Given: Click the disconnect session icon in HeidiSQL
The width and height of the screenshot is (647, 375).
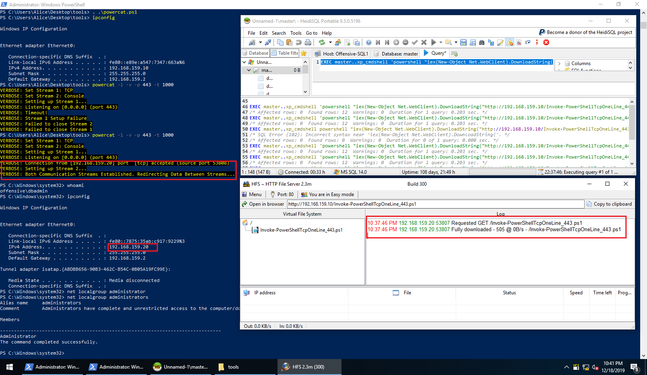Looking at the screenshot, I should coord(268,42).
